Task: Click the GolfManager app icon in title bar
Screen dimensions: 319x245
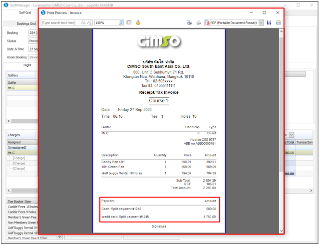Action: point(6,5)
